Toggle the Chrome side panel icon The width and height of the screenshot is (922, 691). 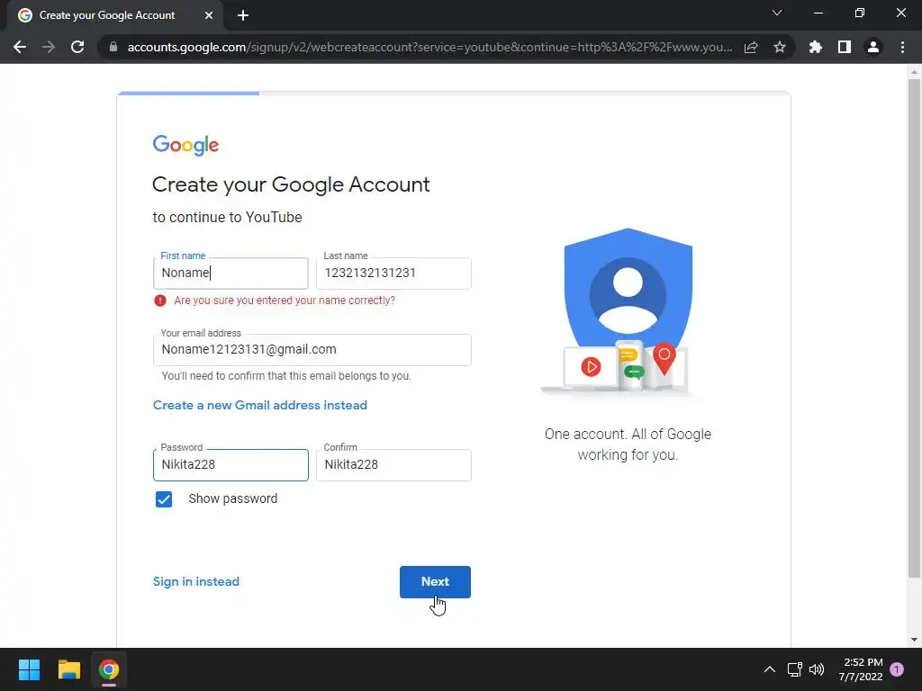(x=845, y=47)
